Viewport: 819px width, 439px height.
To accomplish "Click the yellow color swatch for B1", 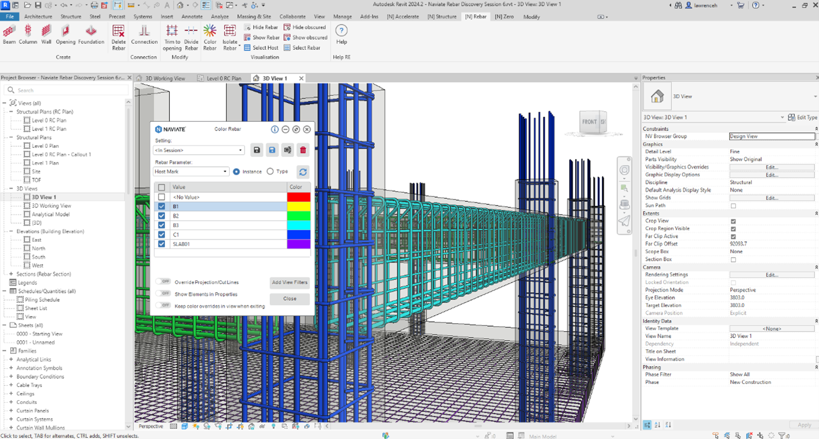I will [x=299, y=206].
